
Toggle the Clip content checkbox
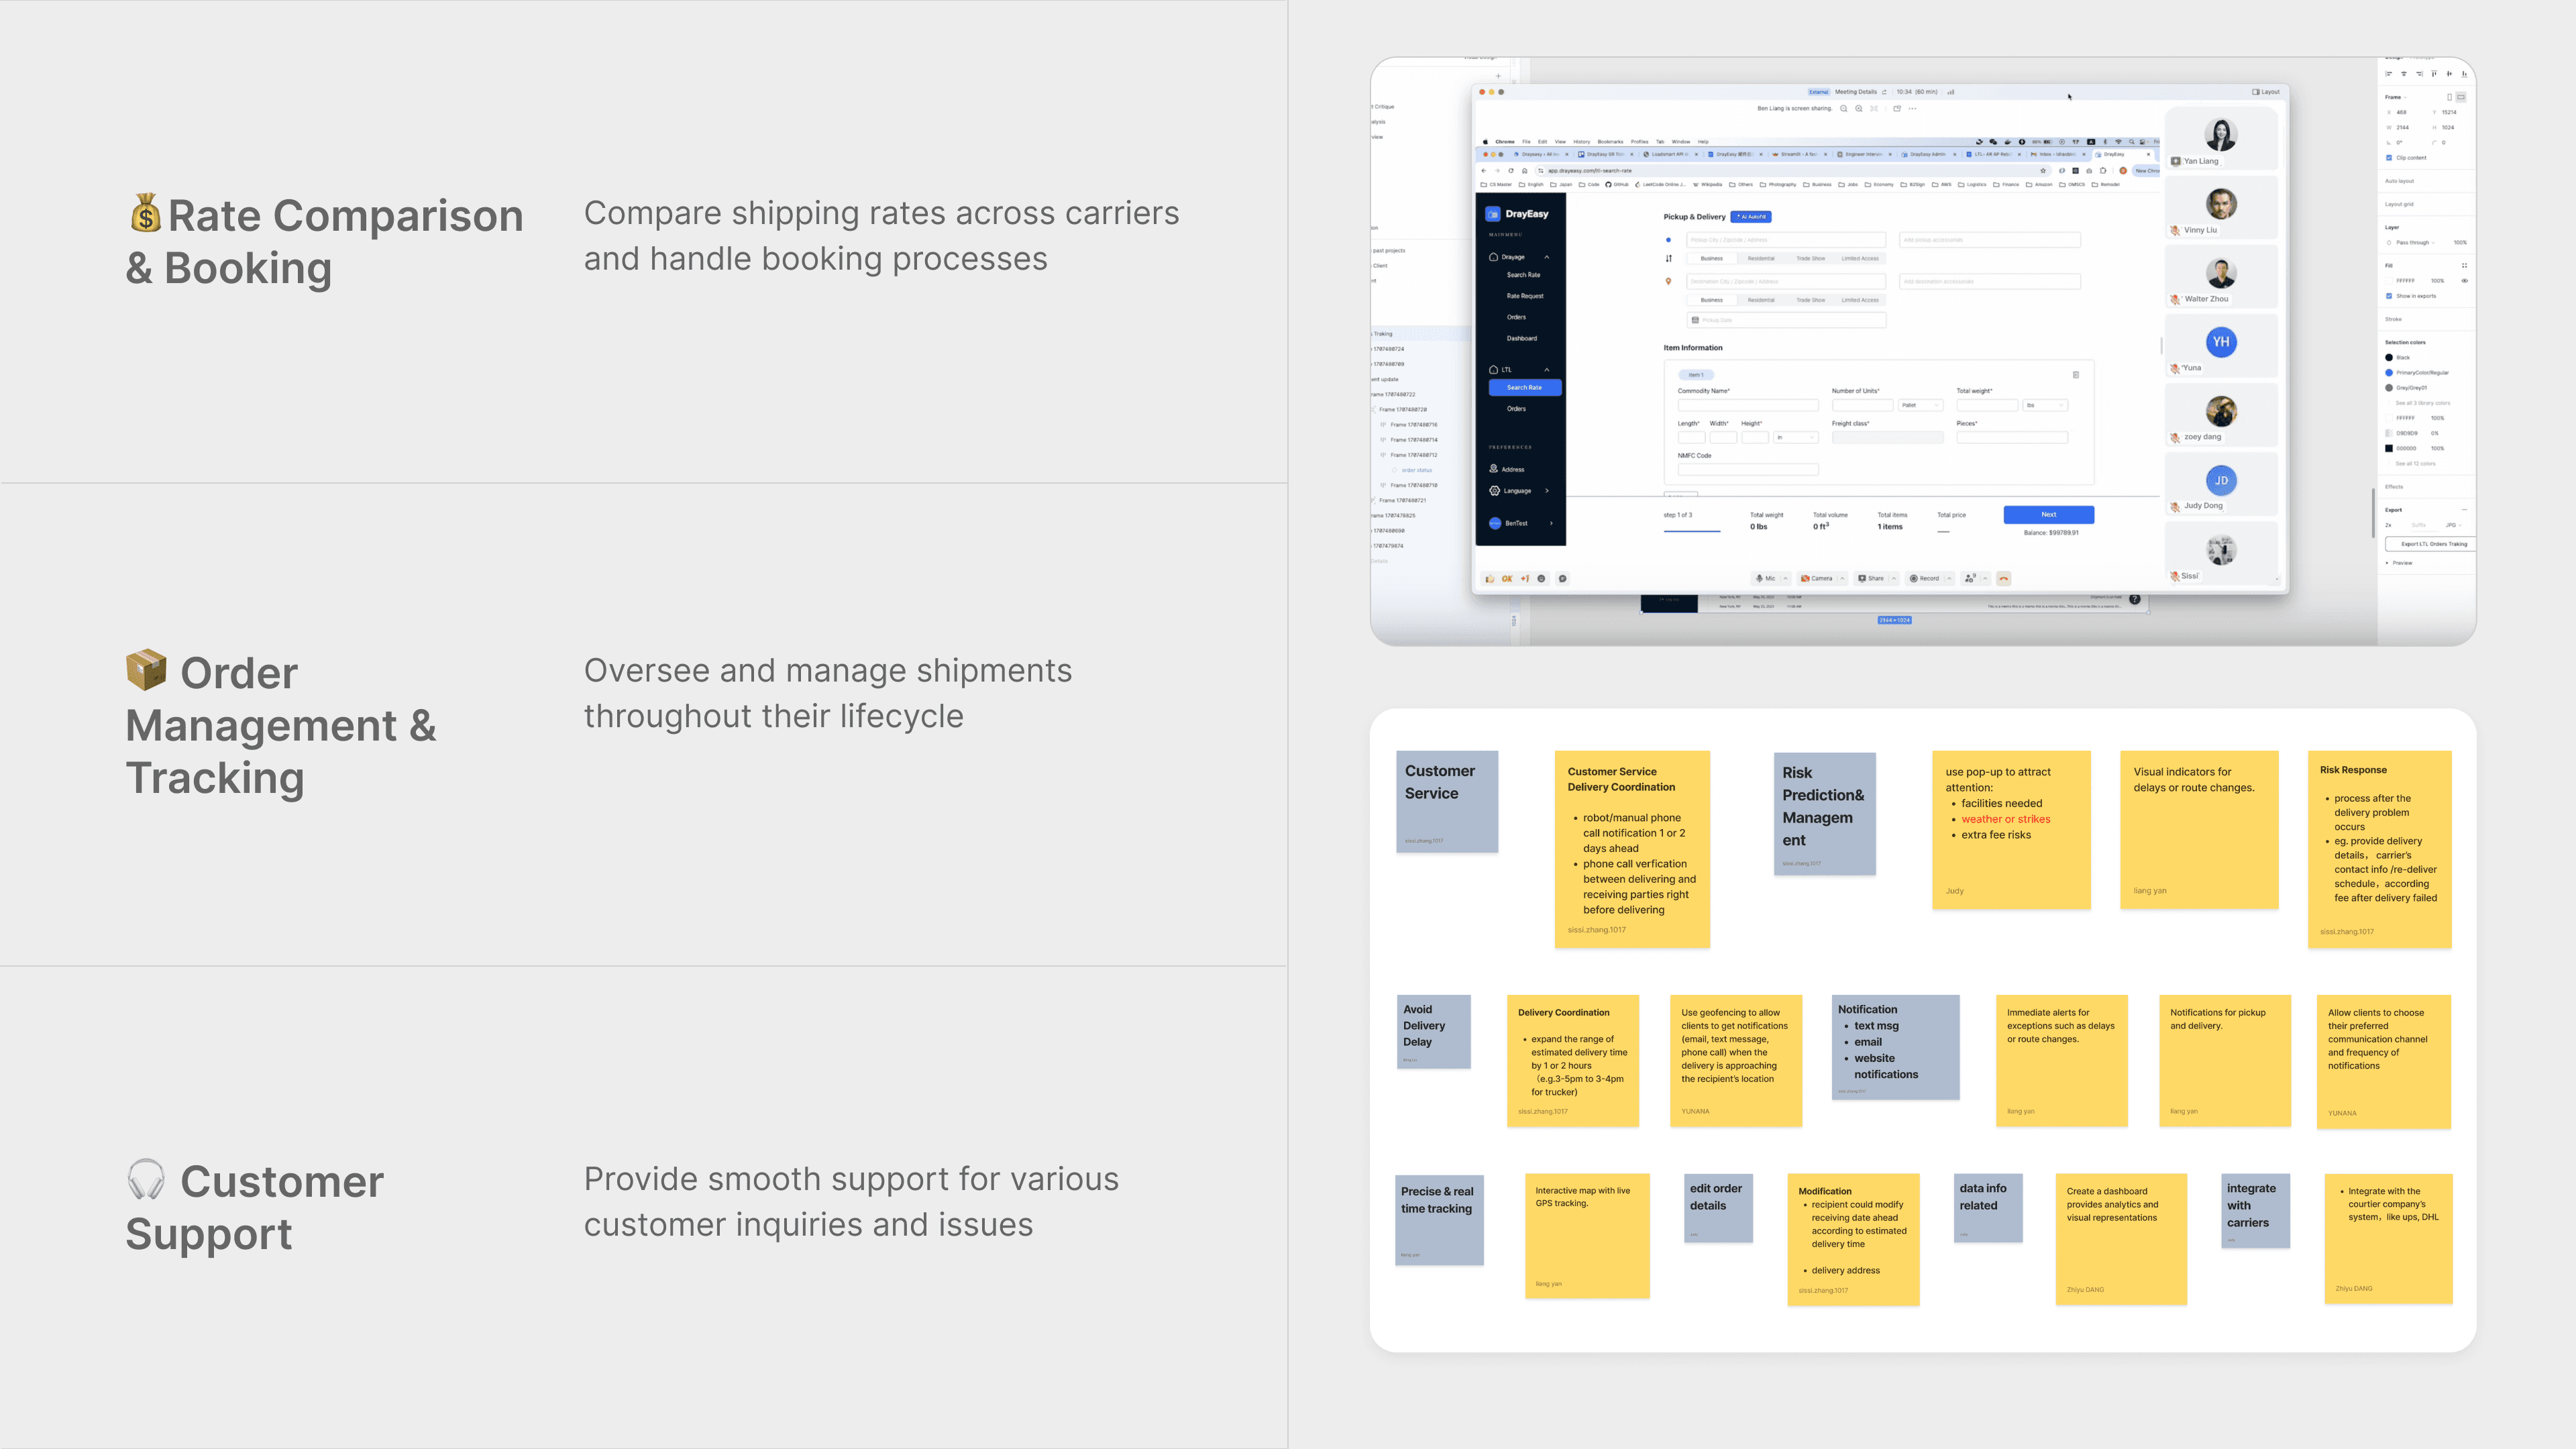[2389, 158]
